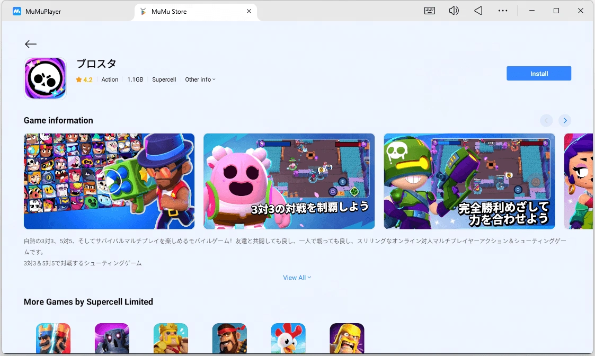Close the MuMu Store tab

coord(249,11)
